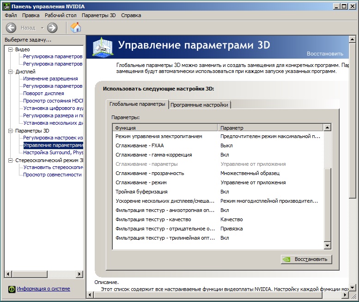Image resolution: width=359 pixels, height=302 pixels.
Task: Click the system information icon
Action: click(12, 289)
